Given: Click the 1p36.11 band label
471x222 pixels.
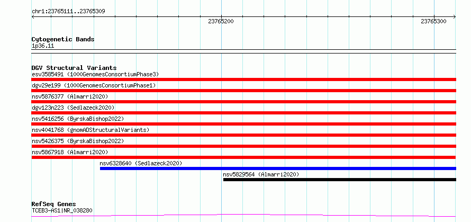Looking at the screenshot, I should (43, 46).
